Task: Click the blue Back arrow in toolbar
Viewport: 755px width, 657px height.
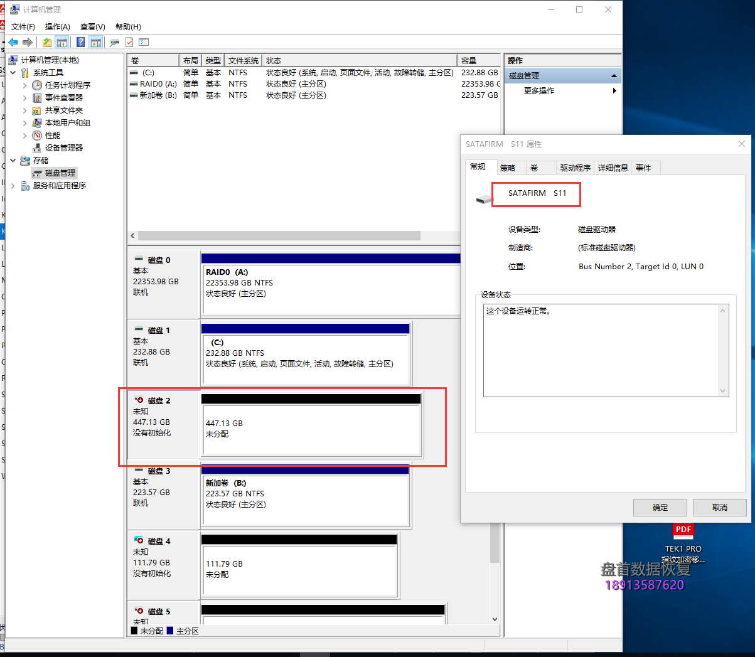Action: (13, 42)
